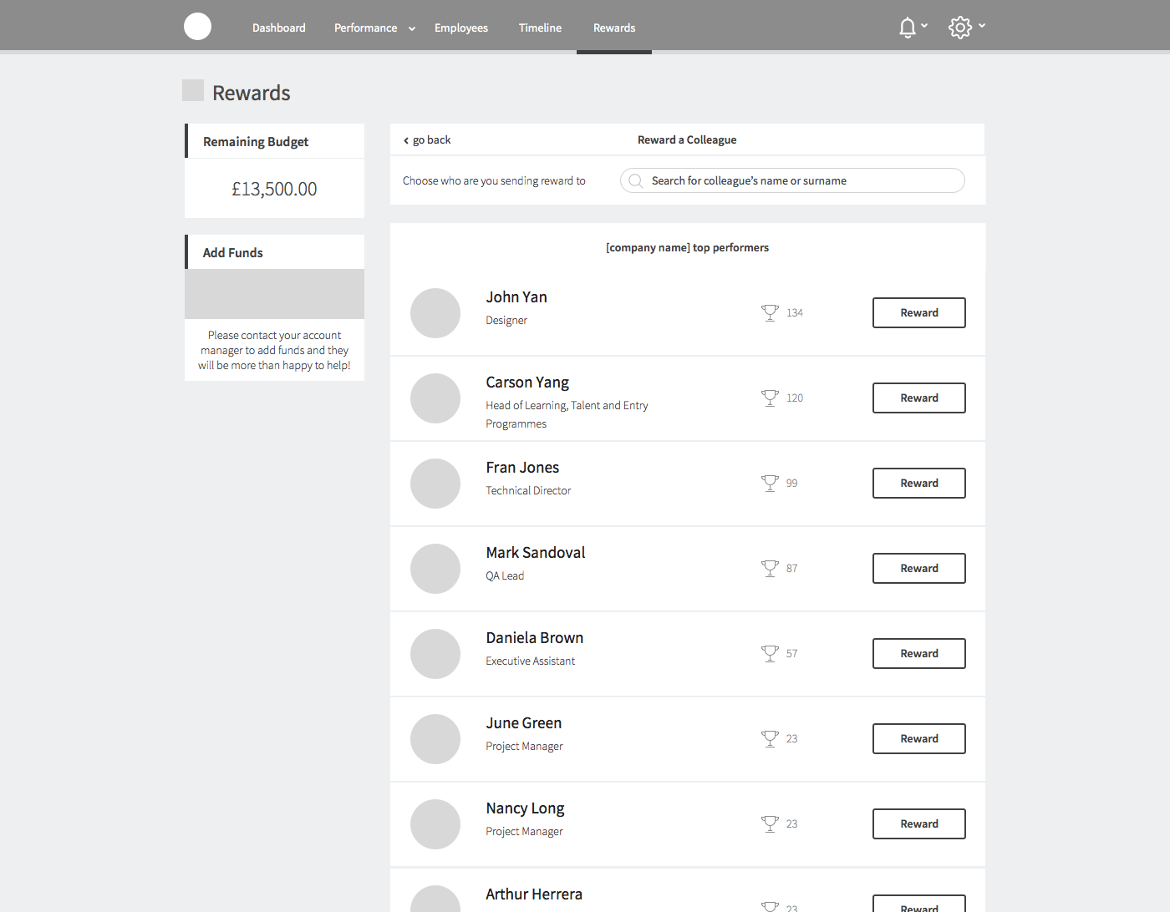Click Reward button for Daniela Brown
This screenshot has width=1170, height=912.
[919, 653]
